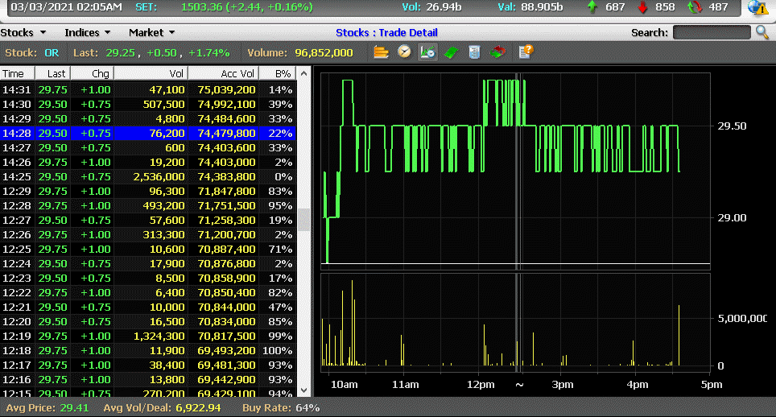
Task: Click the ~ session break marker
Action: coord(519,385)
